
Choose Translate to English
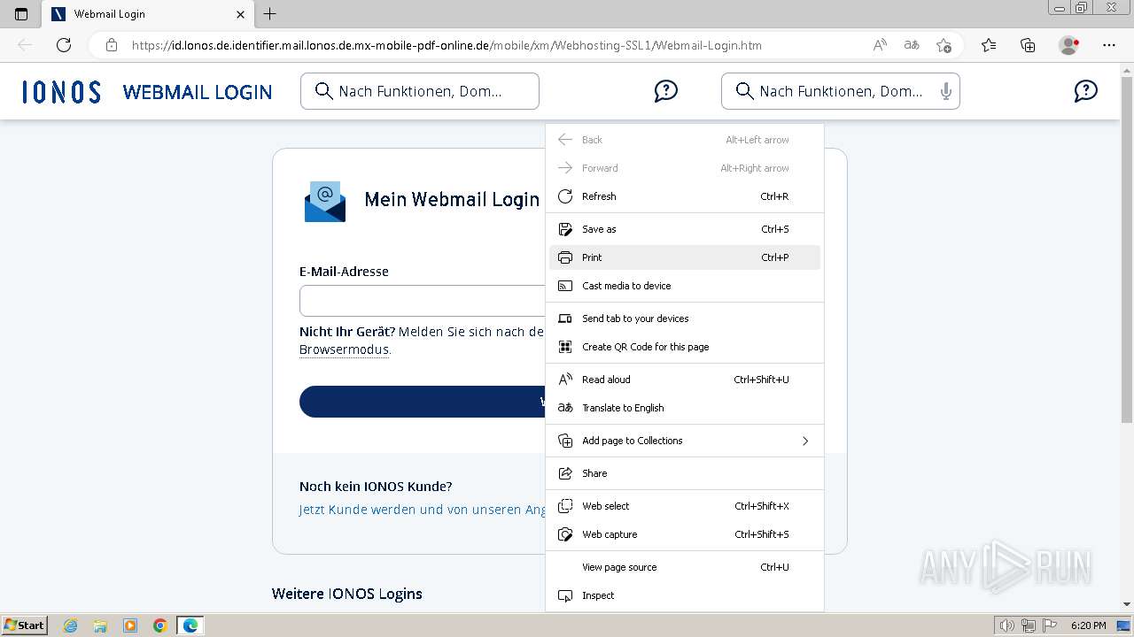click(685, 408)
